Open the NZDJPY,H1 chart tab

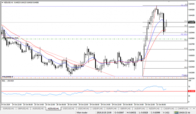pyautogui.click(x=154, y=108)
